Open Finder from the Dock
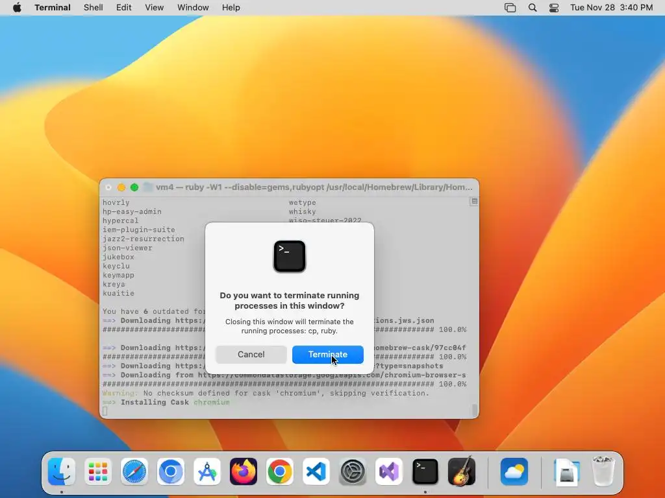The width and height of the screenshot is (665, 498). point(62,471)
